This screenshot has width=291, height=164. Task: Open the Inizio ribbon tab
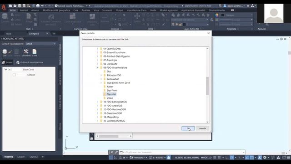click(x=13, y=10)
